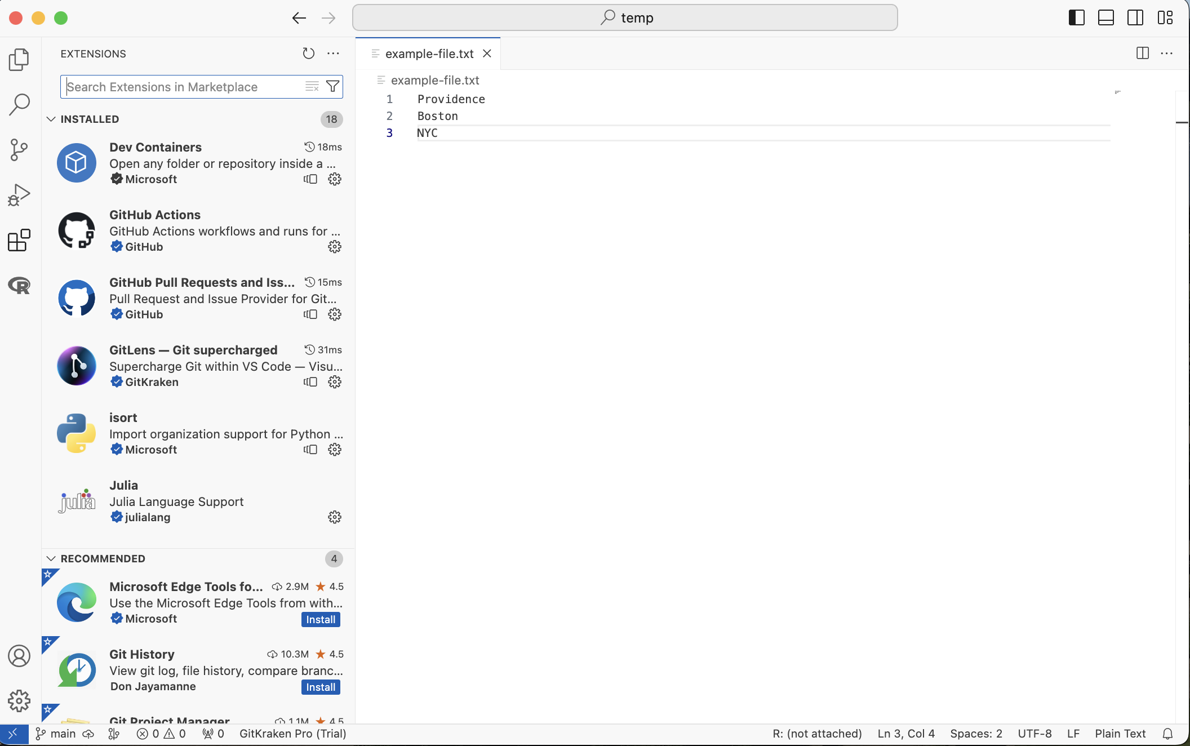Refresh the extensions list
Screen dimensions: 1190x746
click(x=308, y=54)
